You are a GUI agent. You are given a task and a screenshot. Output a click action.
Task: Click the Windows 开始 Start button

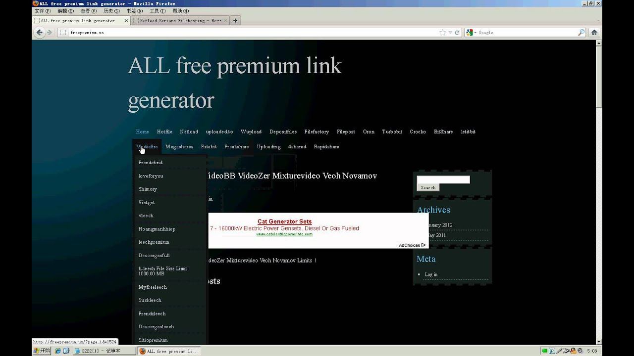tap(42, 351)
